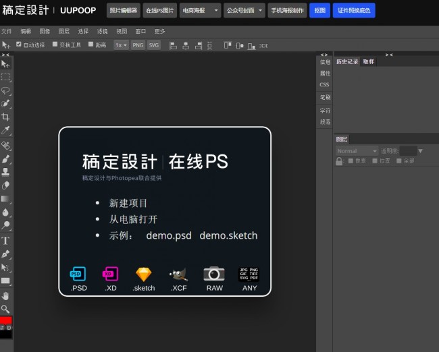Switch to the 历史记录 tab
The width and height of the screenshot is (439, 352).
[347, 62]
